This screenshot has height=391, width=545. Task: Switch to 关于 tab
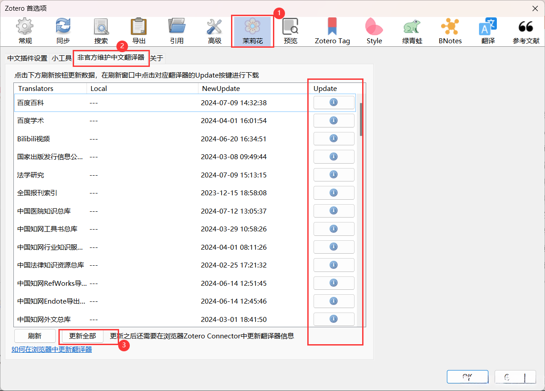(x=157, y=58)
